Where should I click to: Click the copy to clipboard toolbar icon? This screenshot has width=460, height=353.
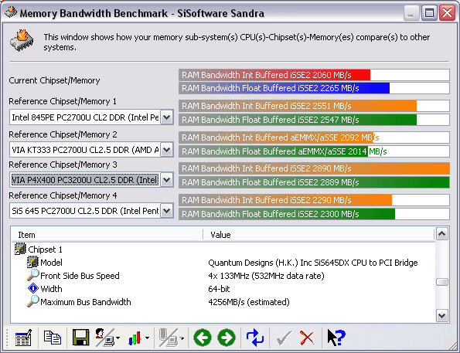click(x=53, y=338)
